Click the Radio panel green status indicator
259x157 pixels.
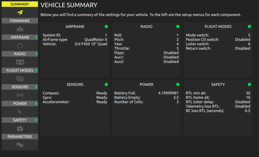coord(178,27)
